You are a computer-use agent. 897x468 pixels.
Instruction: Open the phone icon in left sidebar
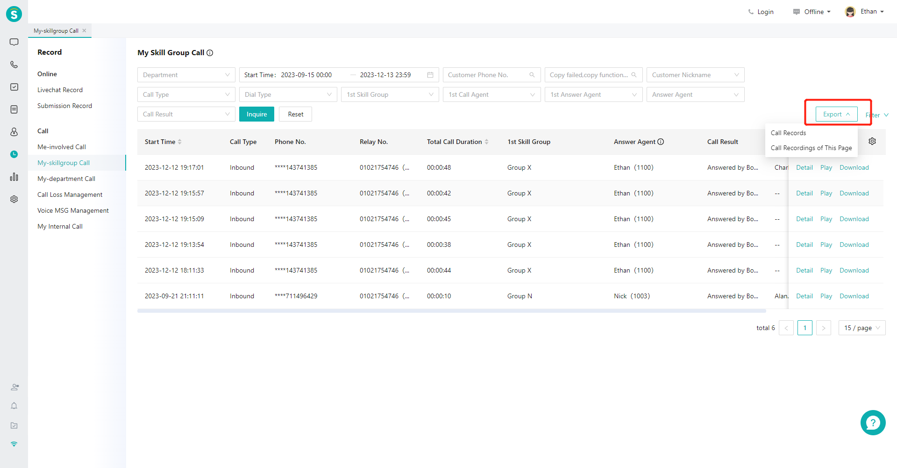(x=14, y=65)
